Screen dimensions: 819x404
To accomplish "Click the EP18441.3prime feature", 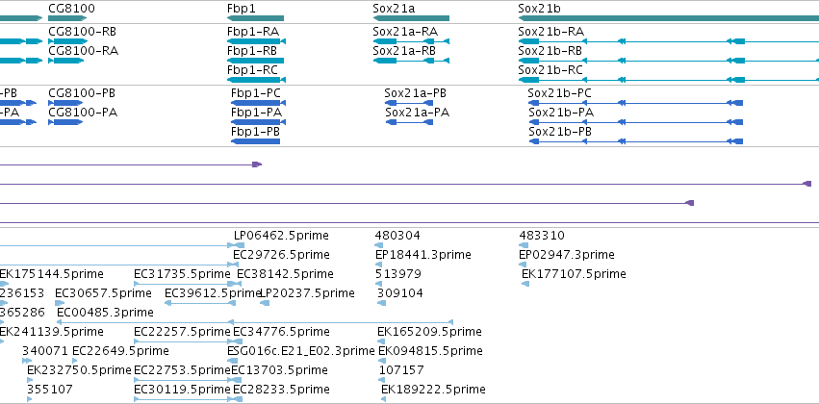I will (x=378, y=265).
